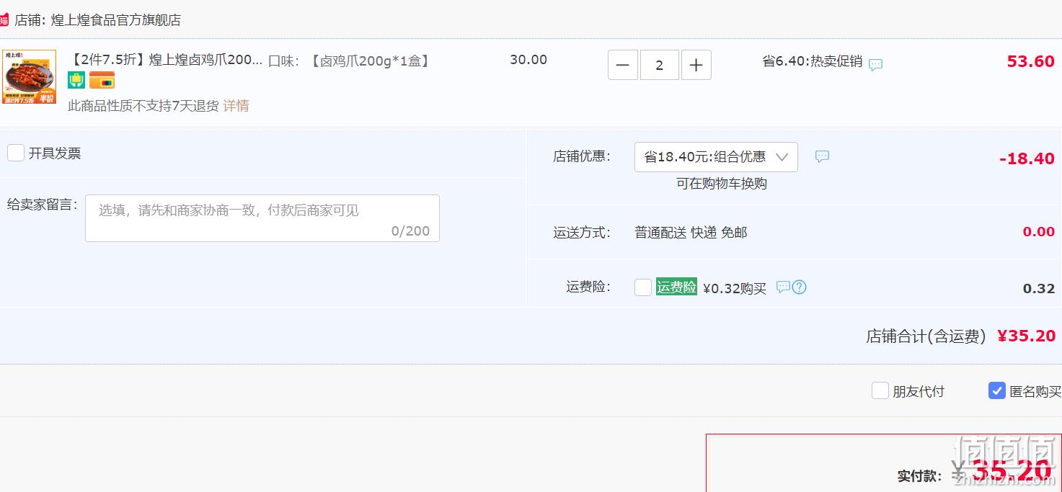Expand the 省18.40元:组合优惠 dropdown
Screen dimensions: 1062x492
pyautogui.click(x=716, y=157)
